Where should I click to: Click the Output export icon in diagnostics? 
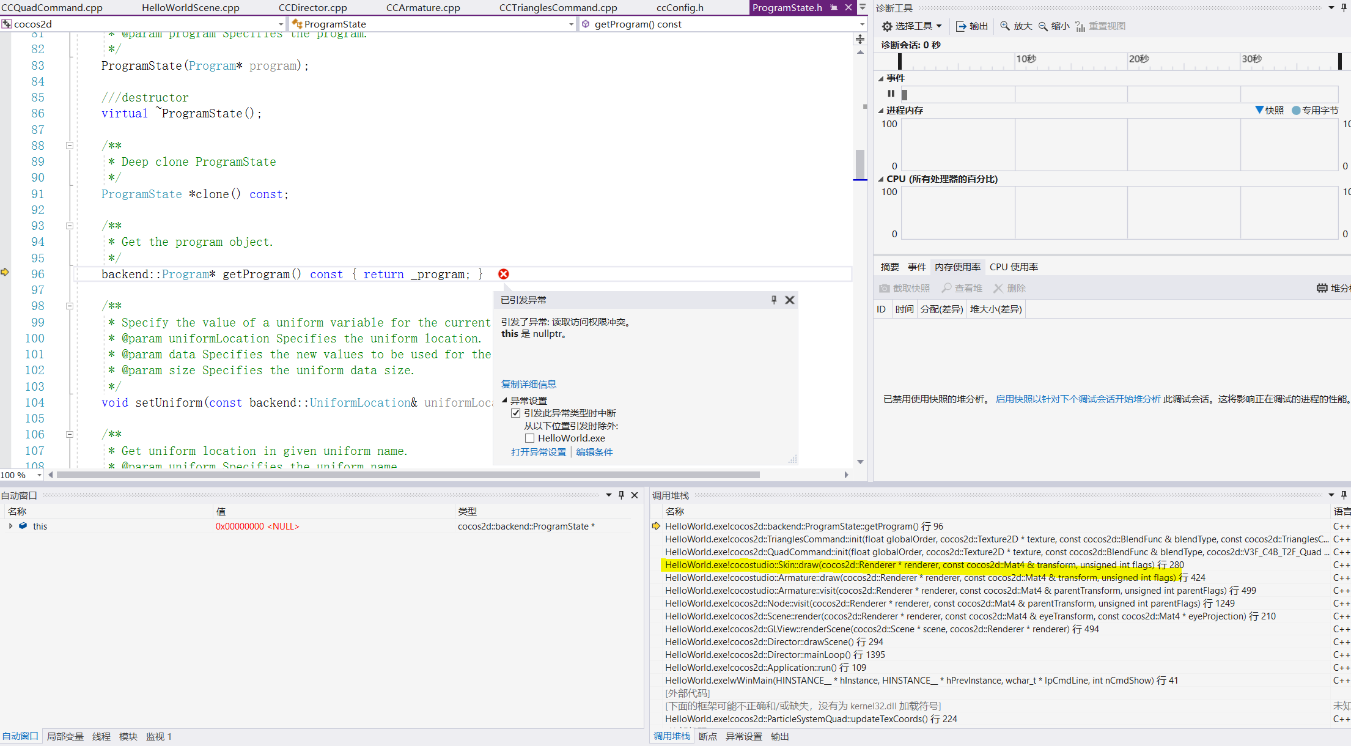click(x=961, y=26)
